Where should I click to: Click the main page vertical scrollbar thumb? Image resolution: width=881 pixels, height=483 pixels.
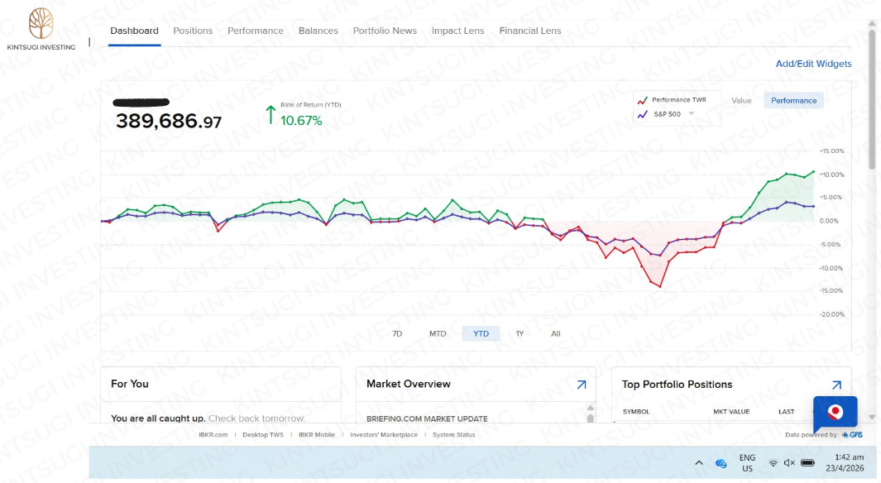point(872,98)
